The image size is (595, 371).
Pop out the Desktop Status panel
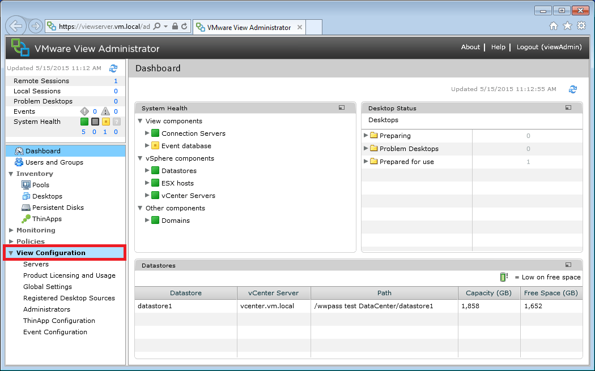coord(568,107)
